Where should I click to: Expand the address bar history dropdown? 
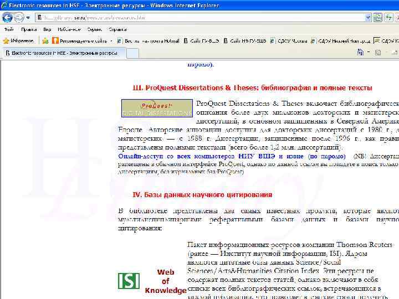click(368, 18)
